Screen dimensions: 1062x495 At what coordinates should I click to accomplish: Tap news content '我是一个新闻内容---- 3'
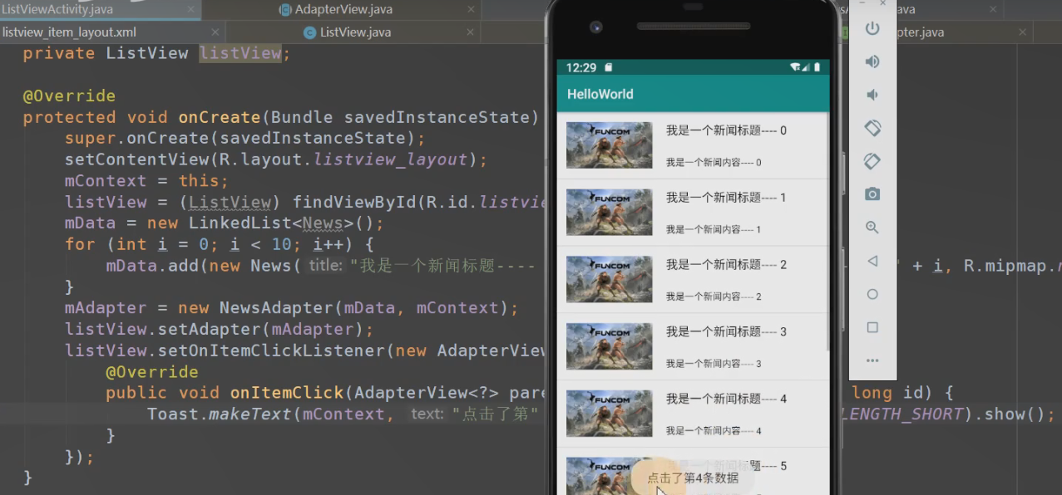click(714, 365)
